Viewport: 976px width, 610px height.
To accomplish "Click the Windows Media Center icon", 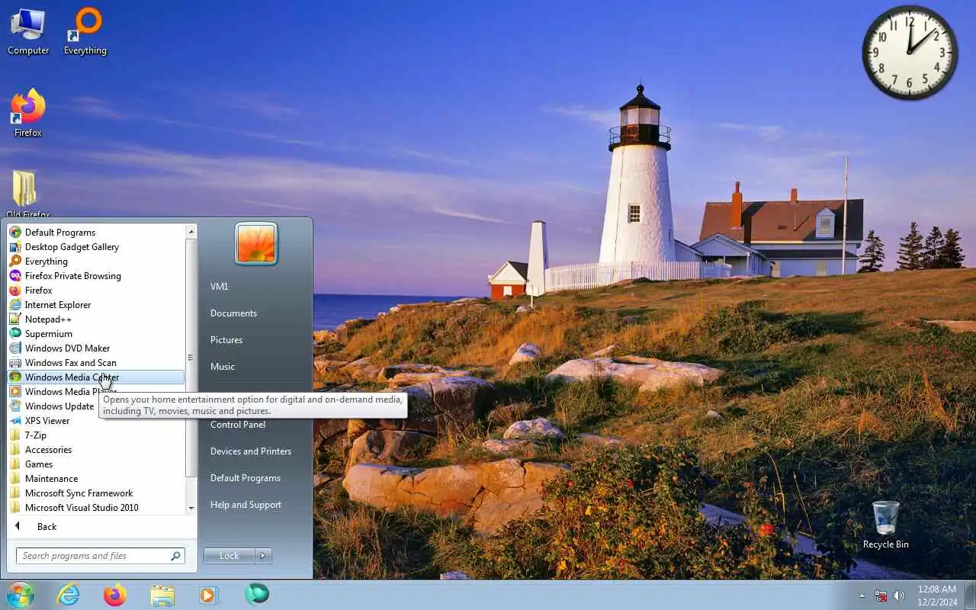I will (x=15, y=377).
